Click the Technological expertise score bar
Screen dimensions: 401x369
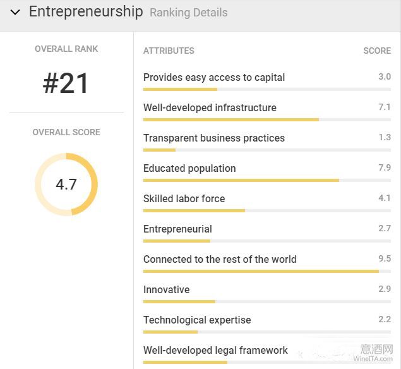[x=267, y=332]
